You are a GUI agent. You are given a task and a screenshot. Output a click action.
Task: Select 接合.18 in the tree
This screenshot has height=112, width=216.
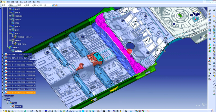17,13
